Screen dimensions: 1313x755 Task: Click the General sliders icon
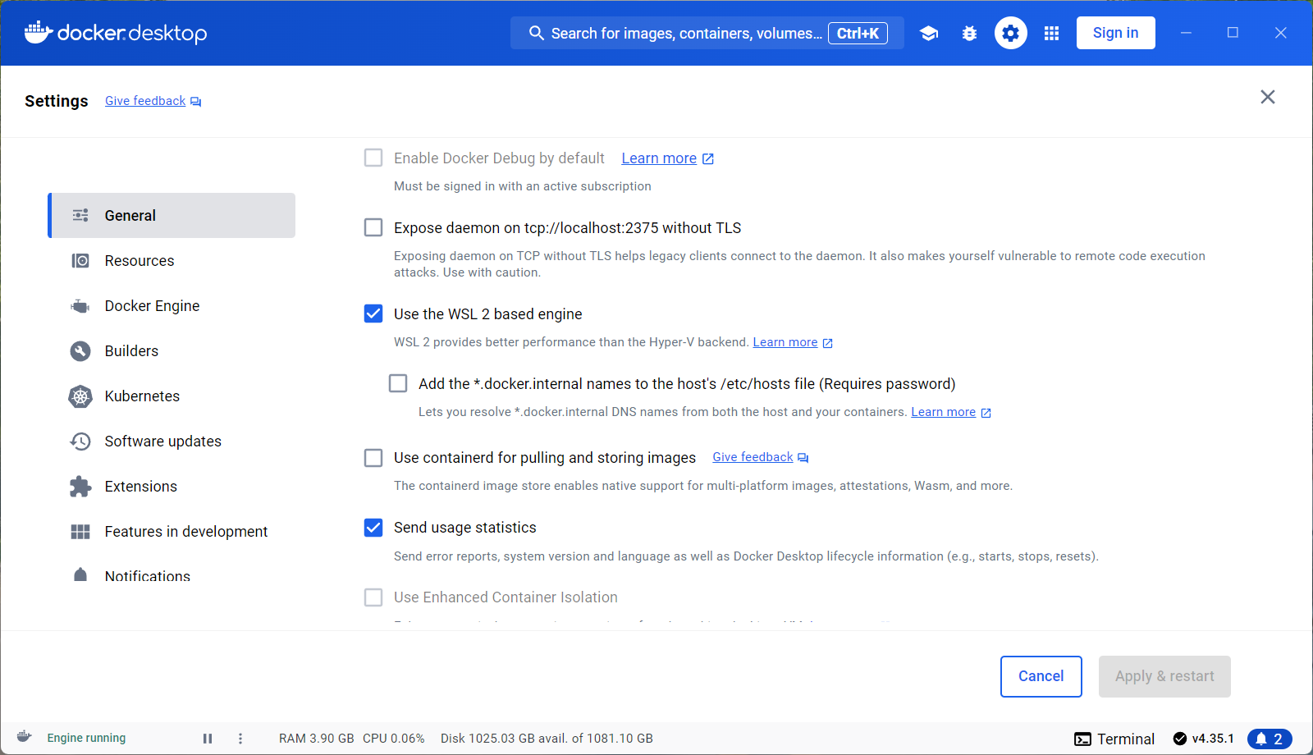pyautogui.click(x=80, y=215)
